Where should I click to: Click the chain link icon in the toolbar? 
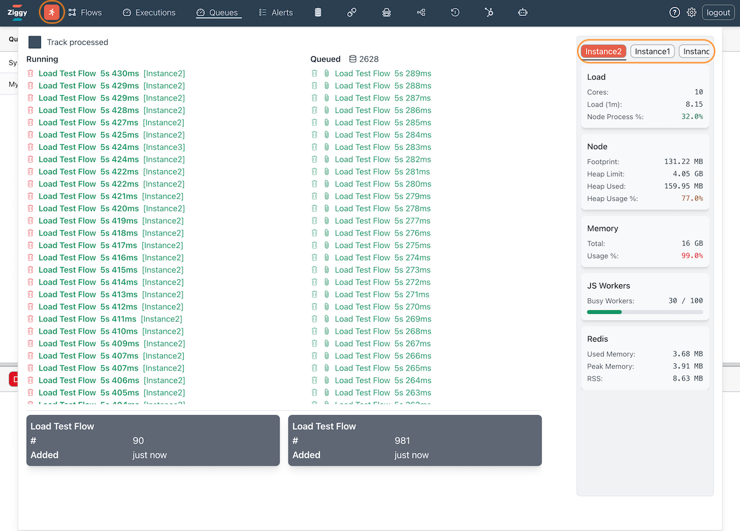(x=351, y=12)
